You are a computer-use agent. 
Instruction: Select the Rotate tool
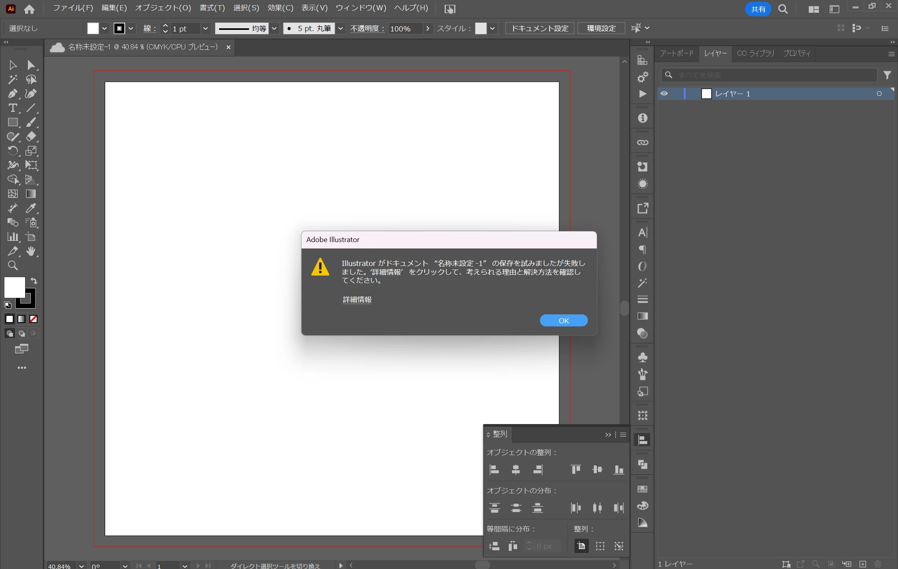12,151
